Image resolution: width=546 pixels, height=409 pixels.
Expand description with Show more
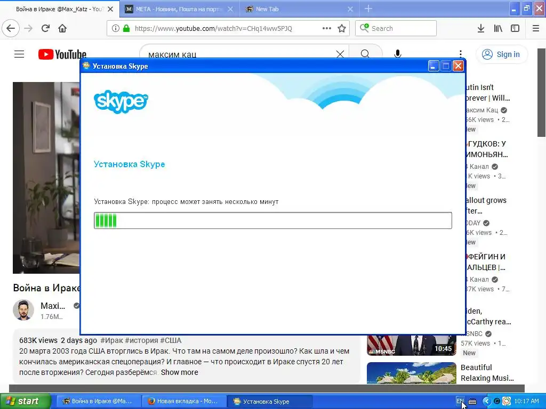click(179, 372)
